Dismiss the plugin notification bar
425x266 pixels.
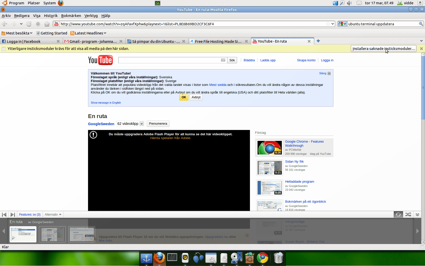(421, 49)
